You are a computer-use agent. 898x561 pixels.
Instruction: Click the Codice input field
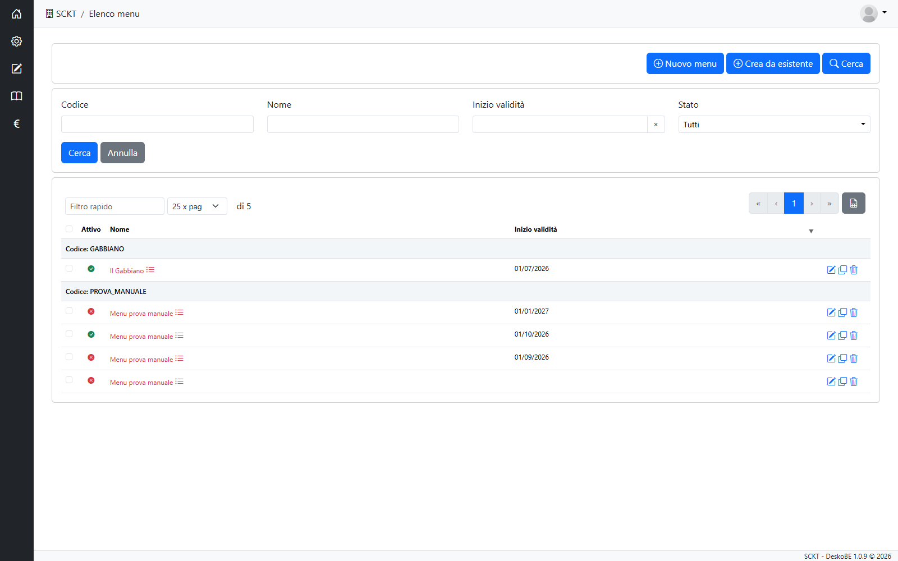pyautogui.click(x=157, y=124)
